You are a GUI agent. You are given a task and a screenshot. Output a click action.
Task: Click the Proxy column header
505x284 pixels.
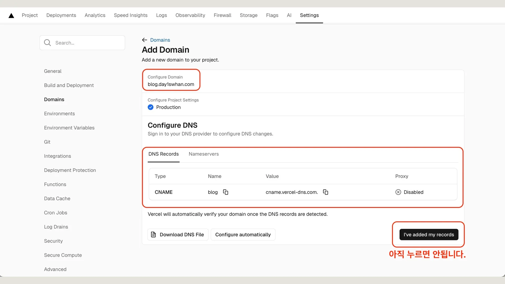click(402, 176)
